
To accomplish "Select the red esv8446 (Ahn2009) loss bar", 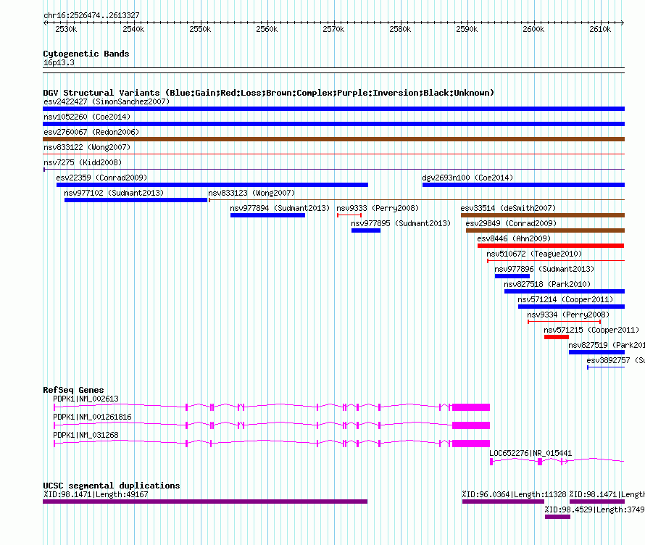I will (x=551, y=246).
